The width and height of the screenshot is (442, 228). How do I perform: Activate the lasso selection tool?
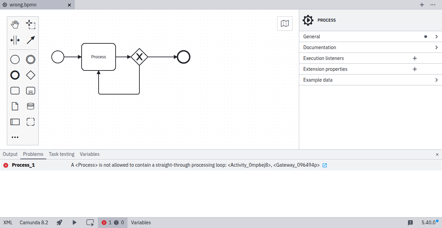(x=31, y=24)
